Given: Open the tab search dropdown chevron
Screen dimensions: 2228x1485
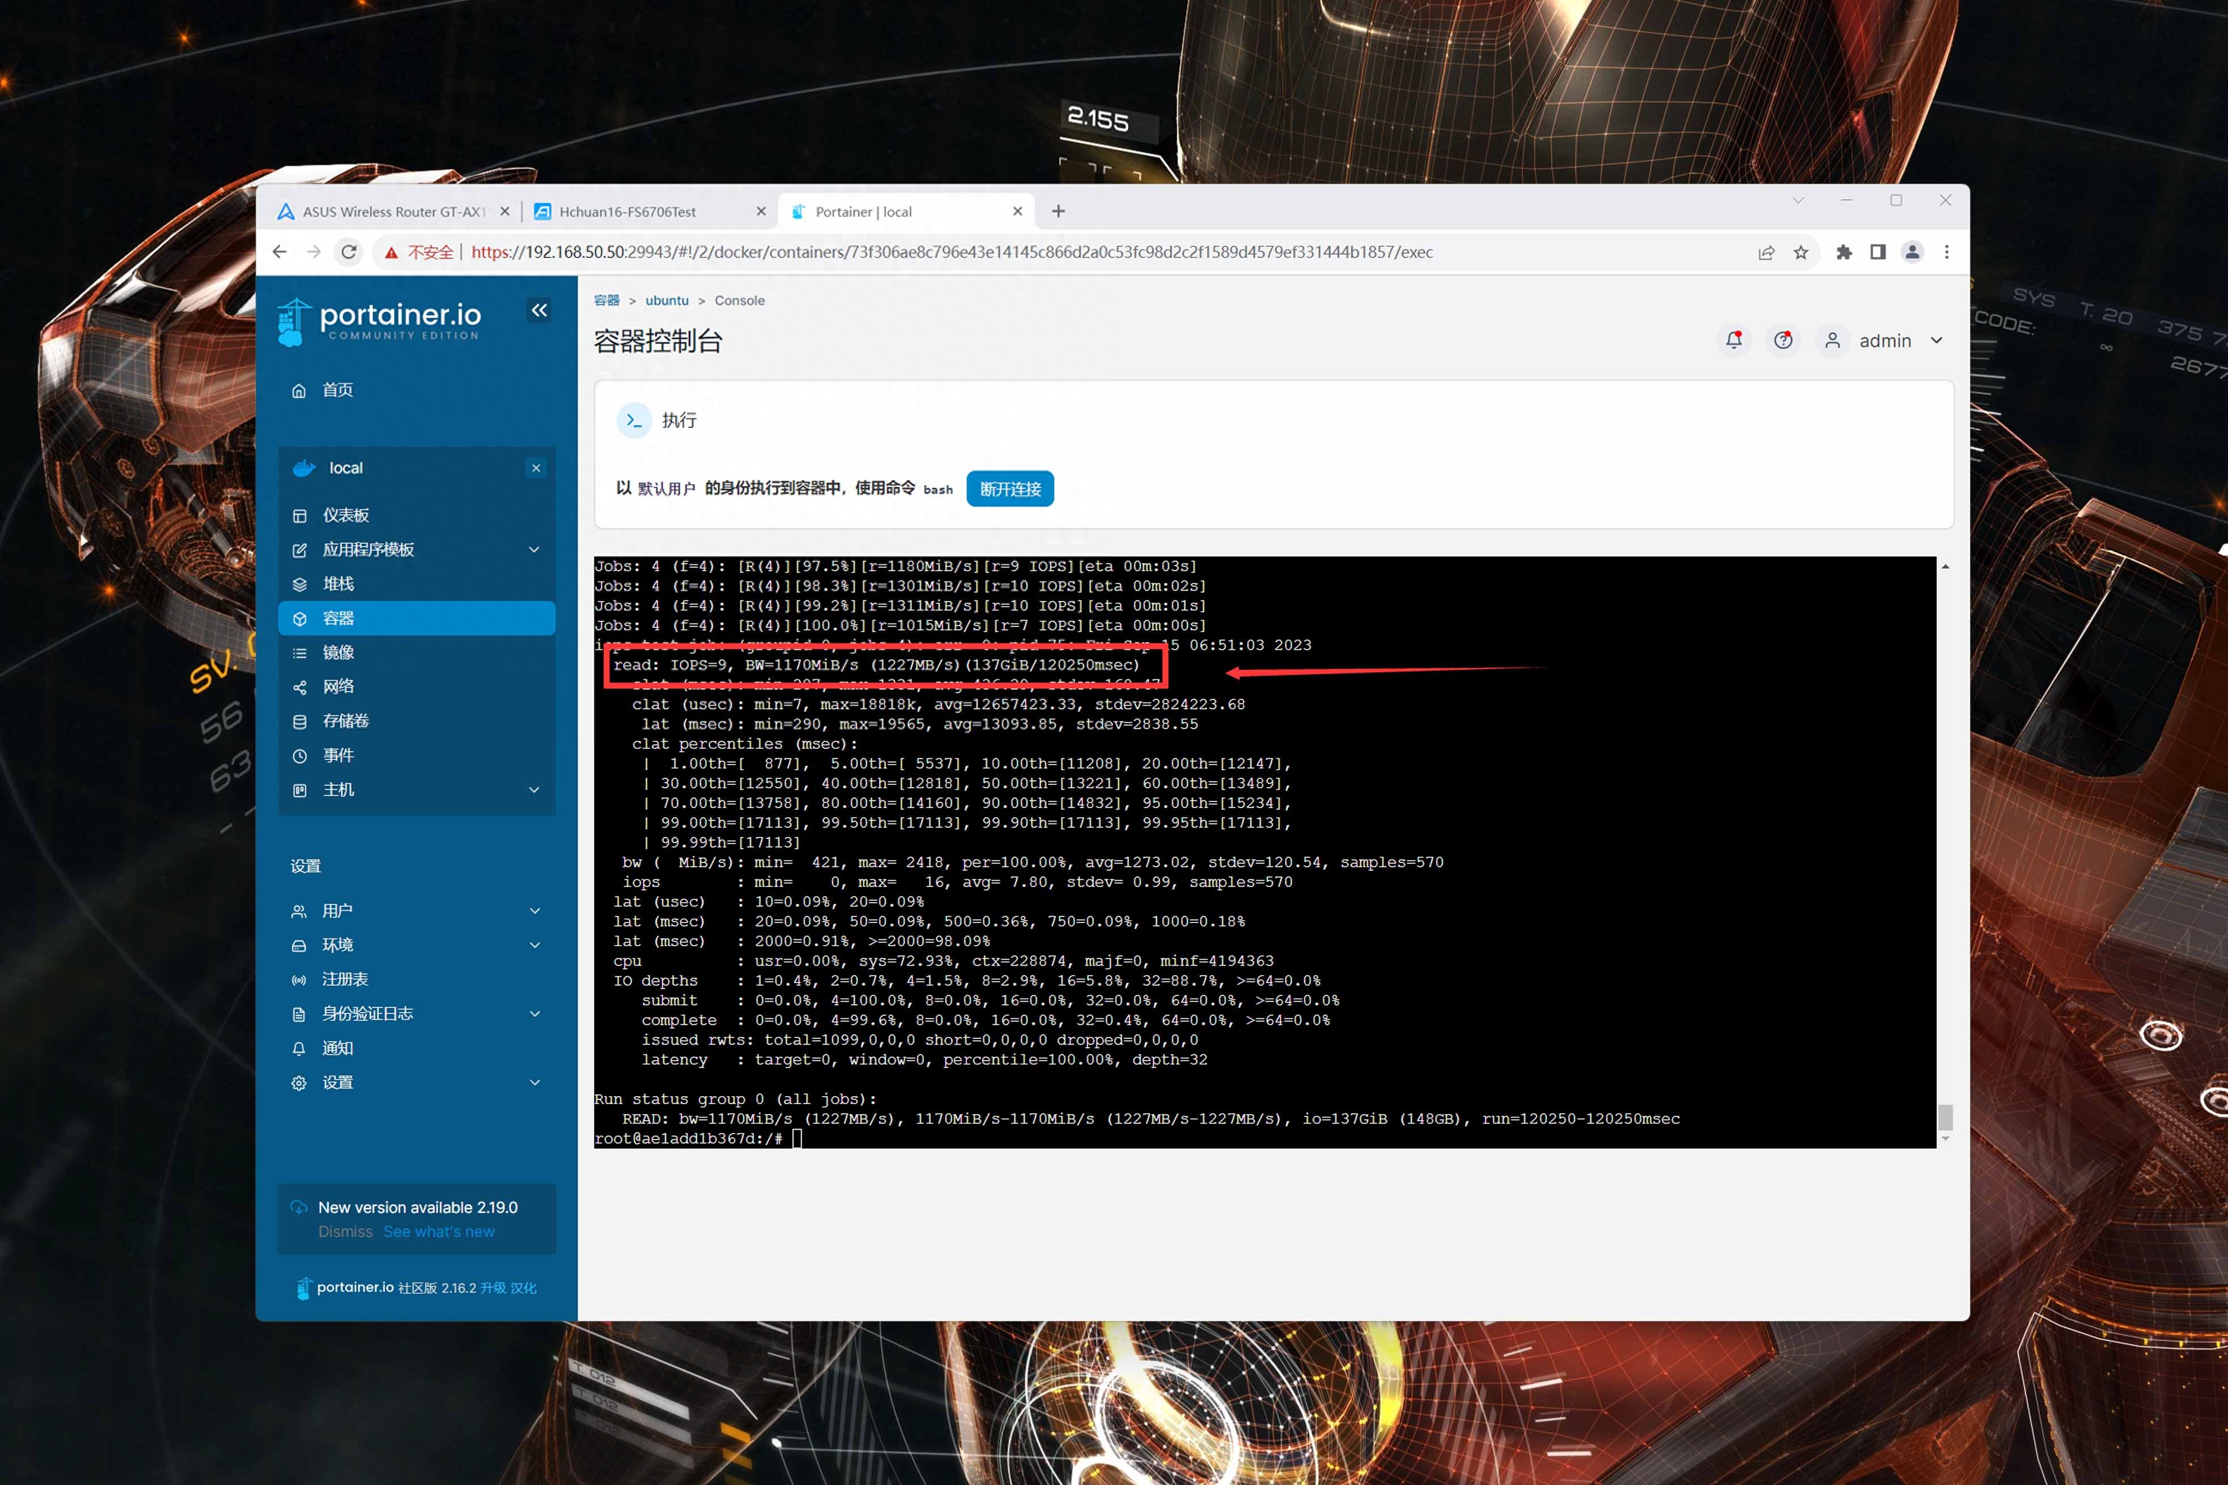Looking at the screenshot, I should point(1798,201).
